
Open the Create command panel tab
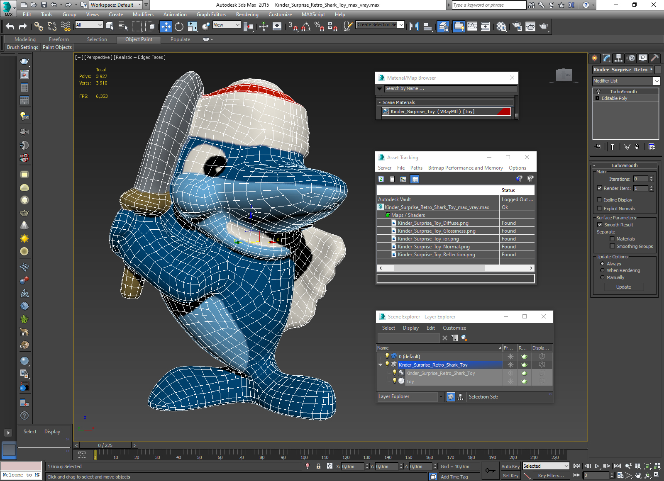[595, 58]
